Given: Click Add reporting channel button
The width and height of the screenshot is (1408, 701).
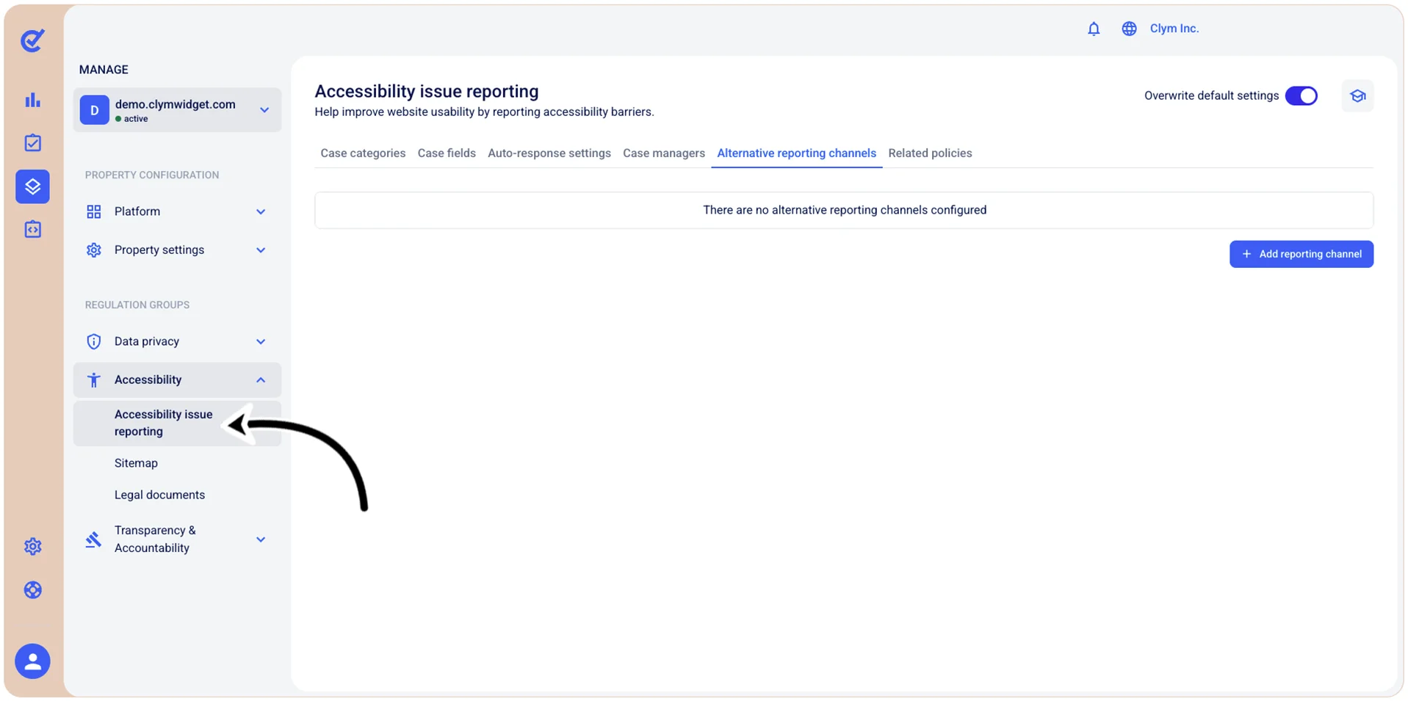Looking at the screenshot, I should [x=1302, y=254].
